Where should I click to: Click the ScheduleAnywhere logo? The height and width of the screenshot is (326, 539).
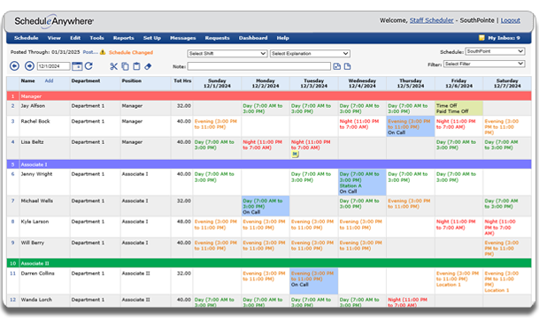pyautogui.click(x=54, y=21)
